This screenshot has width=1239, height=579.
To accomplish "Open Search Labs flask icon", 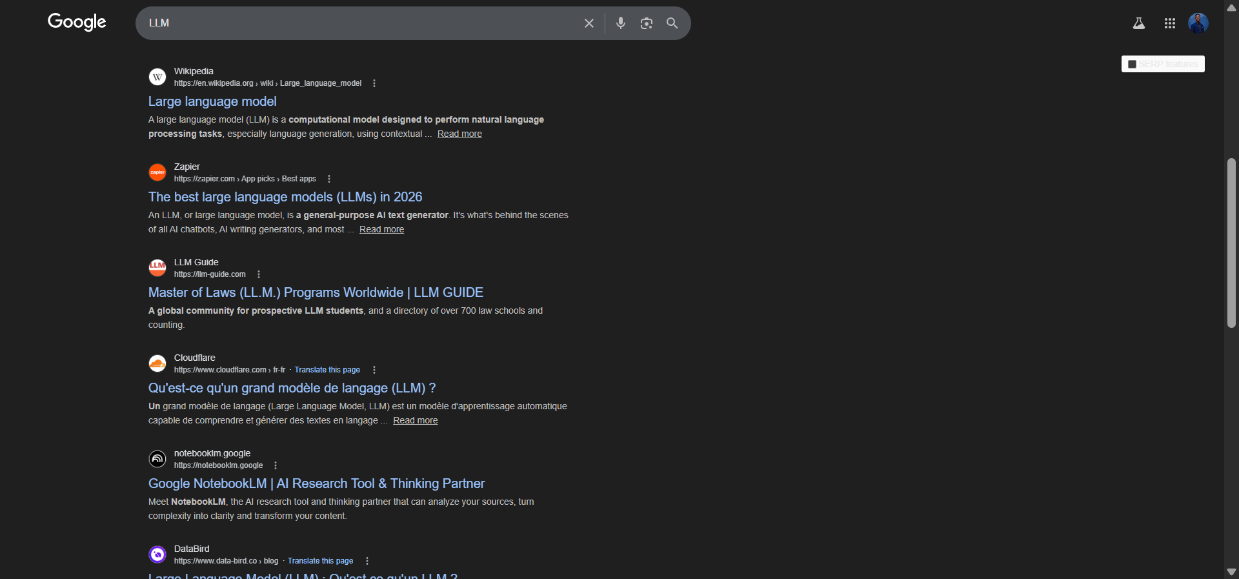I will coord(1139,23).
